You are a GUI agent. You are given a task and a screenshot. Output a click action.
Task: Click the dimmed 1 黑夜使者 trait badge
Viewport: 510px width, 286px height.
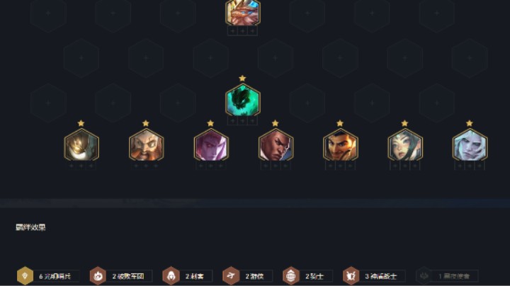click(x=447, y=276)
